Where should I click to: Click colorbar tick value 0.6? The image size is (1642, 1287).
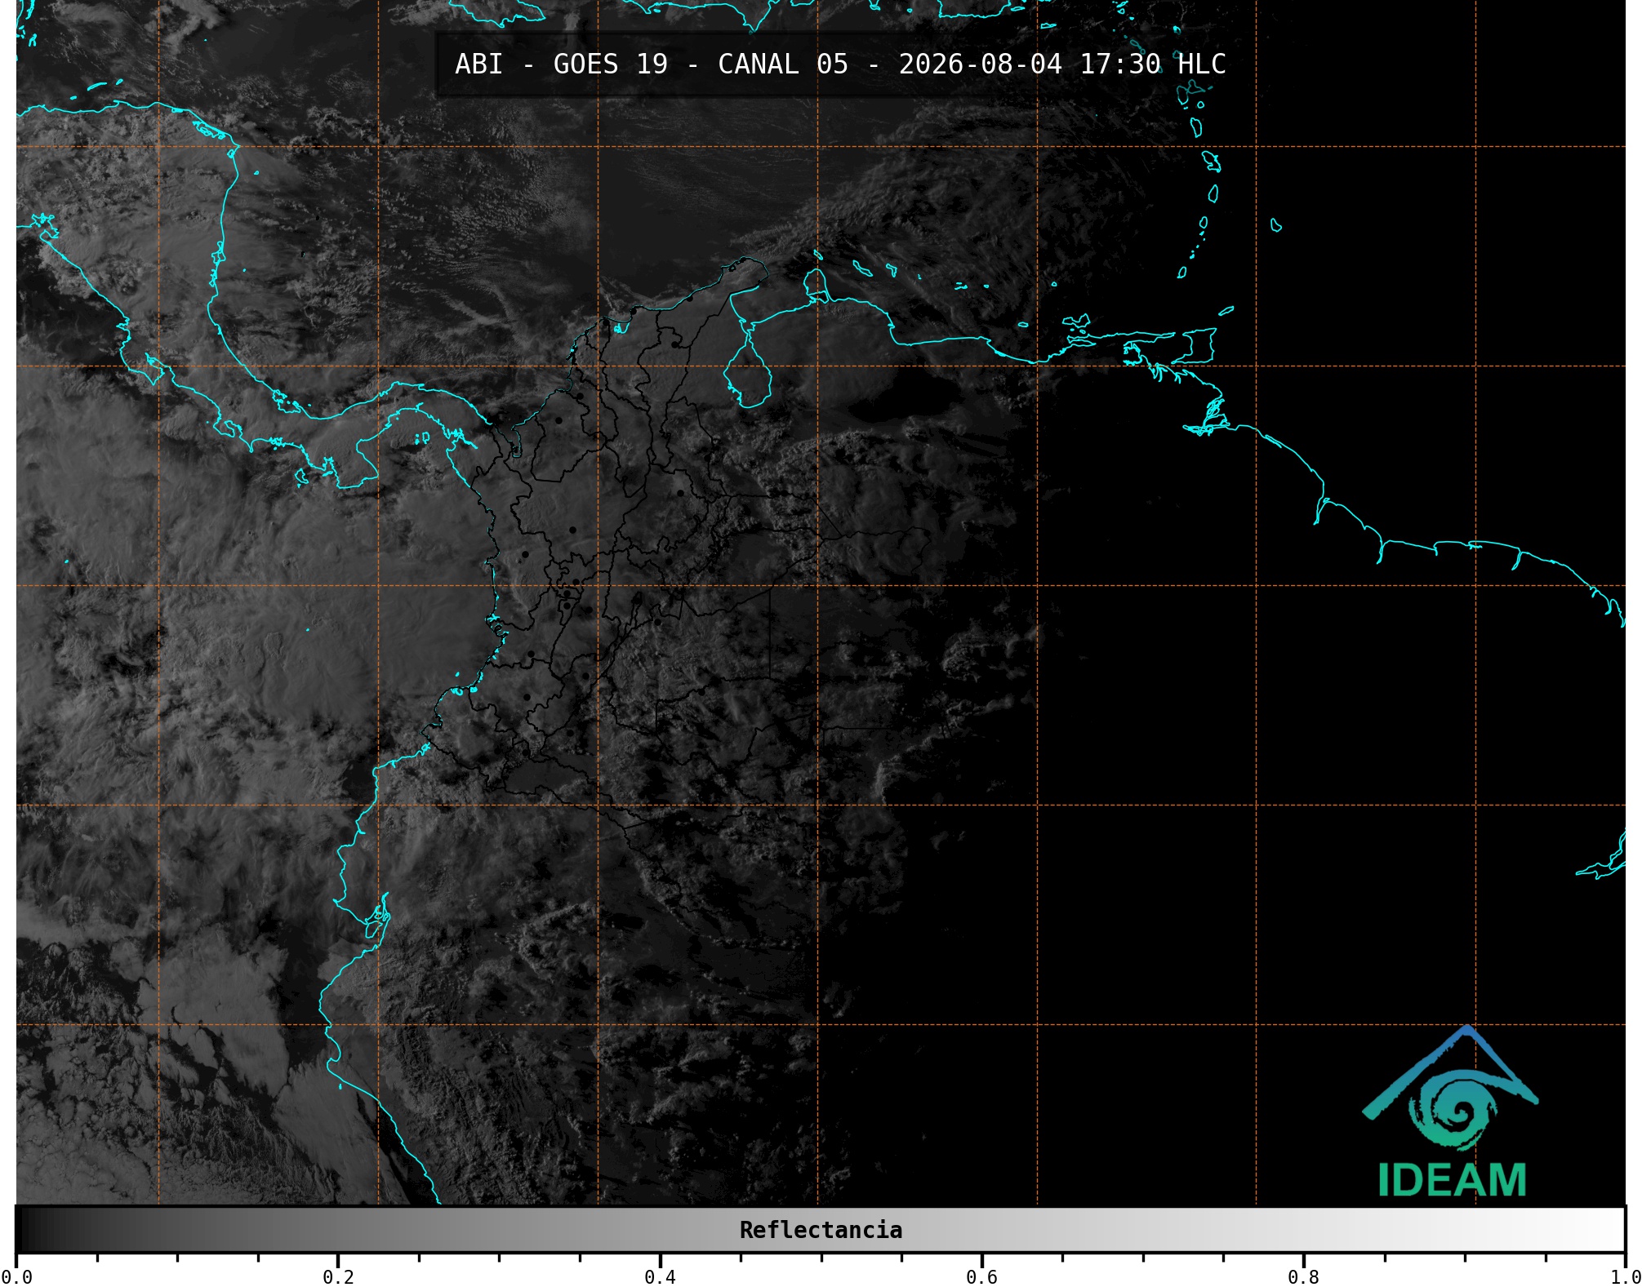981,1276
